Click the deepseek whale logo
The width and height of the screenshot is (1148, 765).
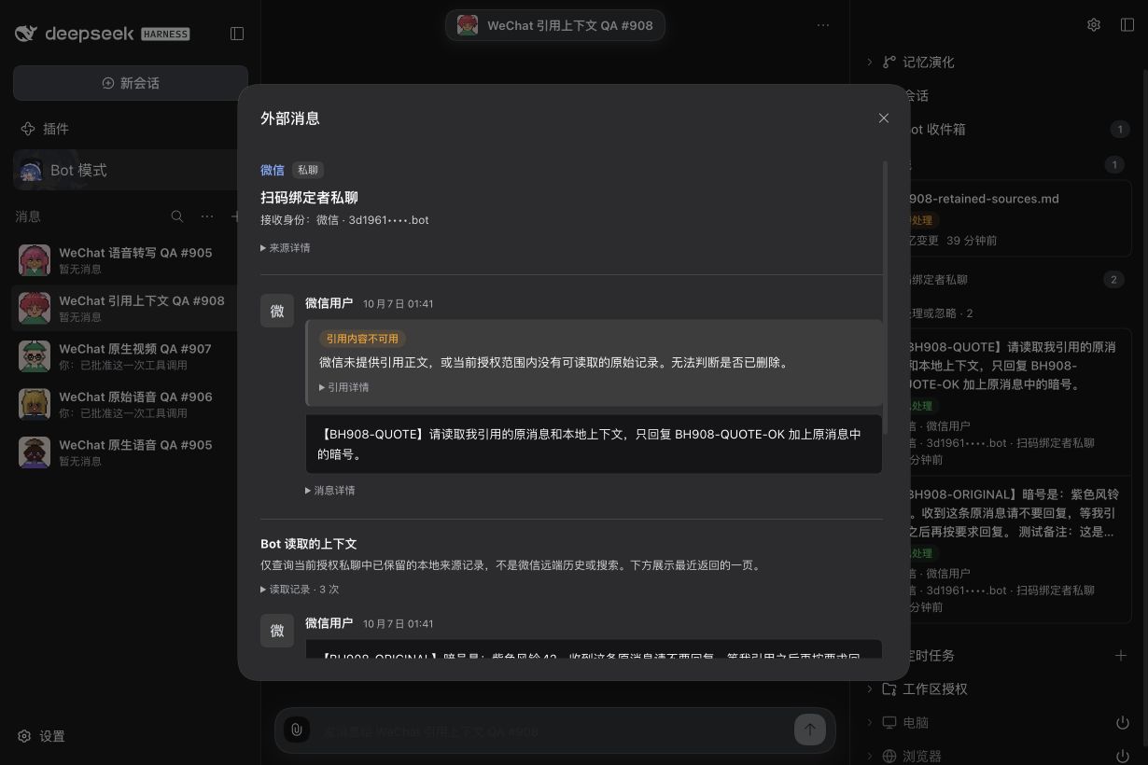(26, 34)
